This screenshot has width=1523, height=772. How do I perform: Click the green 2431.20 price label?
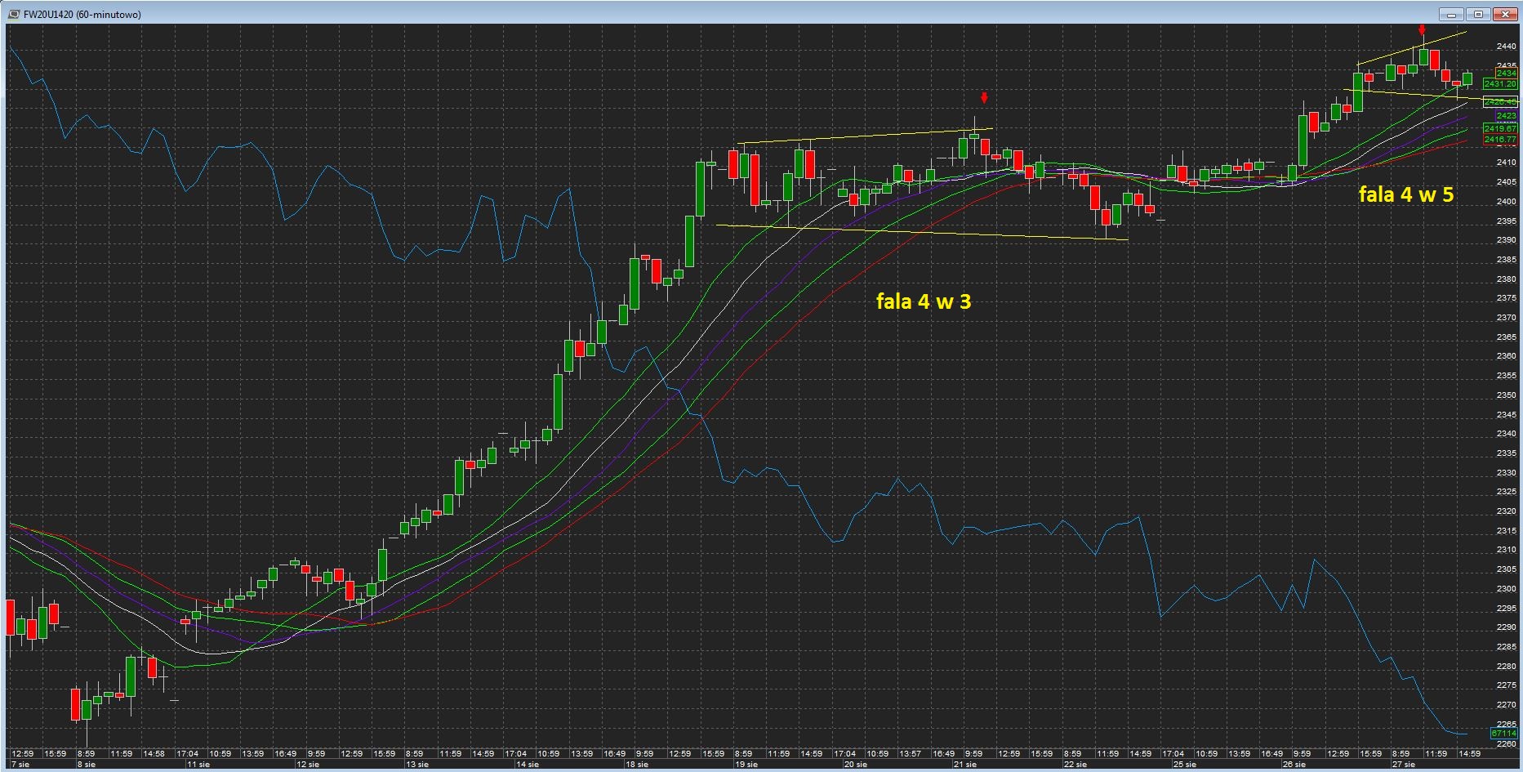(1500, 84)
